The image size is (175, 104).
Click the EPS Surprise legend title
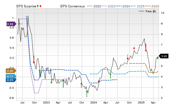point(26,6)
